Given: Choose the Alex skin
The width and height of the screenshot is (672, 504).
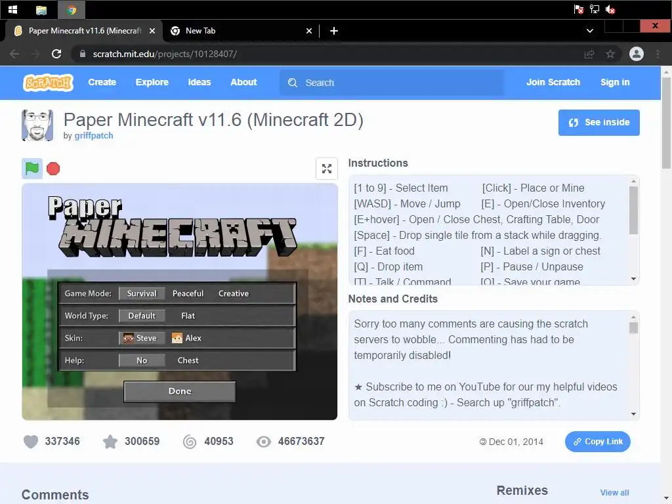Looking at the screenshot, I should click(x=187, y=338).
